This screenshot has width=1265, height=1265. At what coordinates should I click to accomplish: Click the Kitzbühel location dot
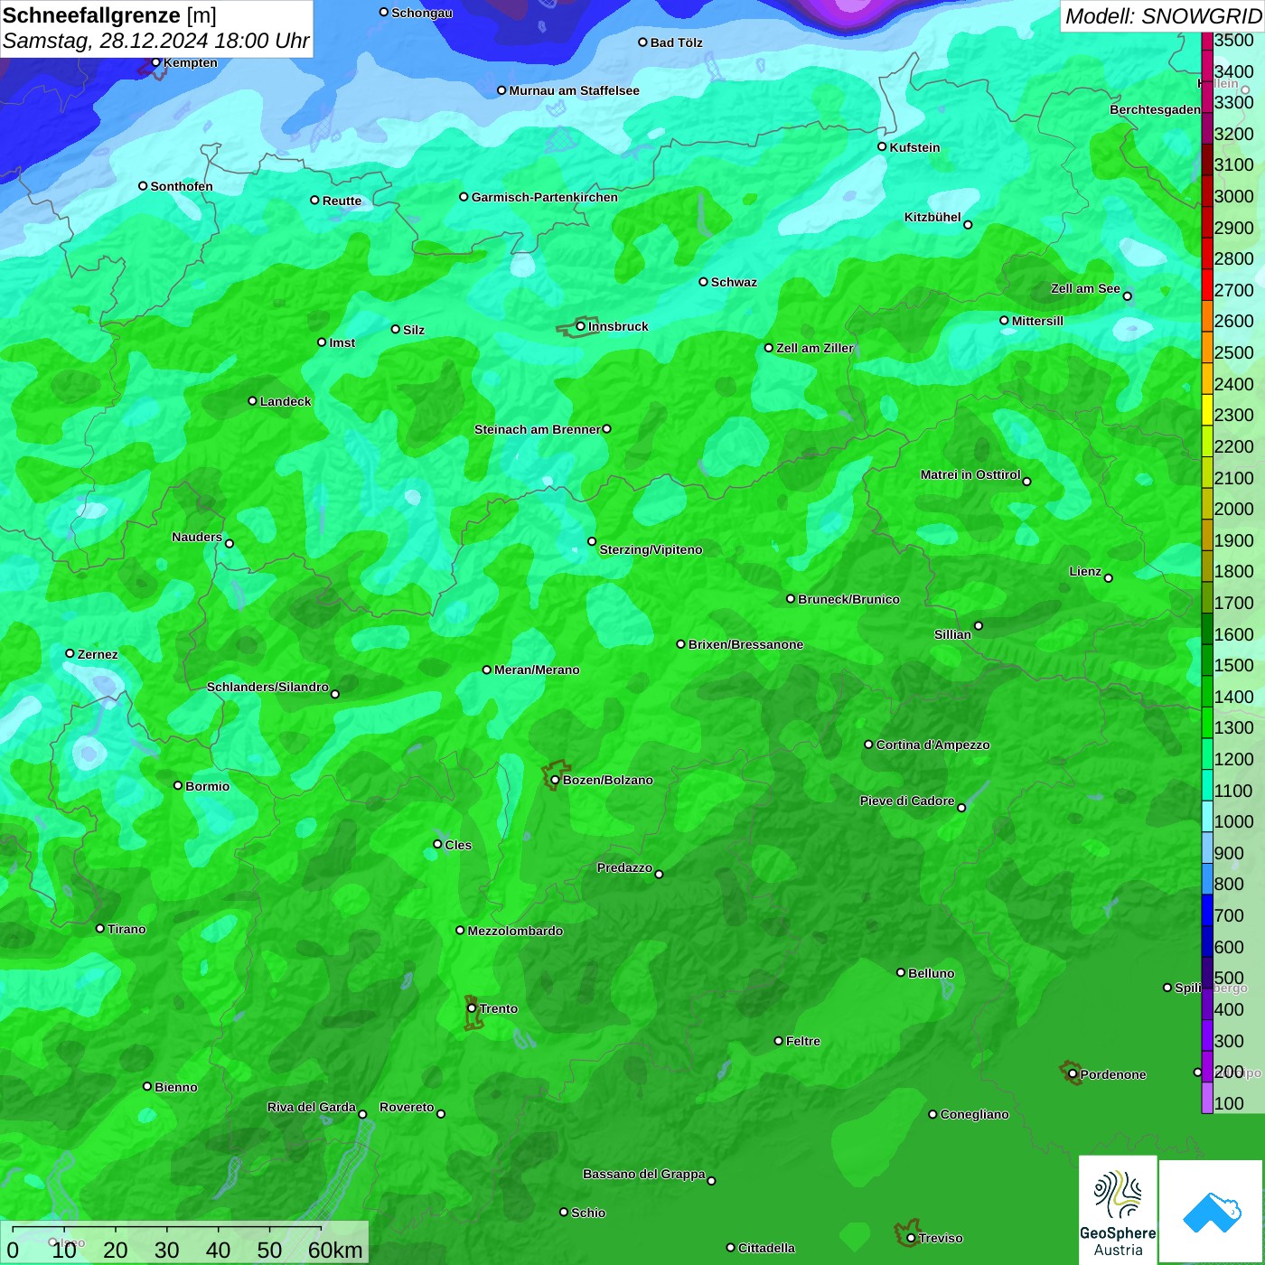(x=968, y=225)
